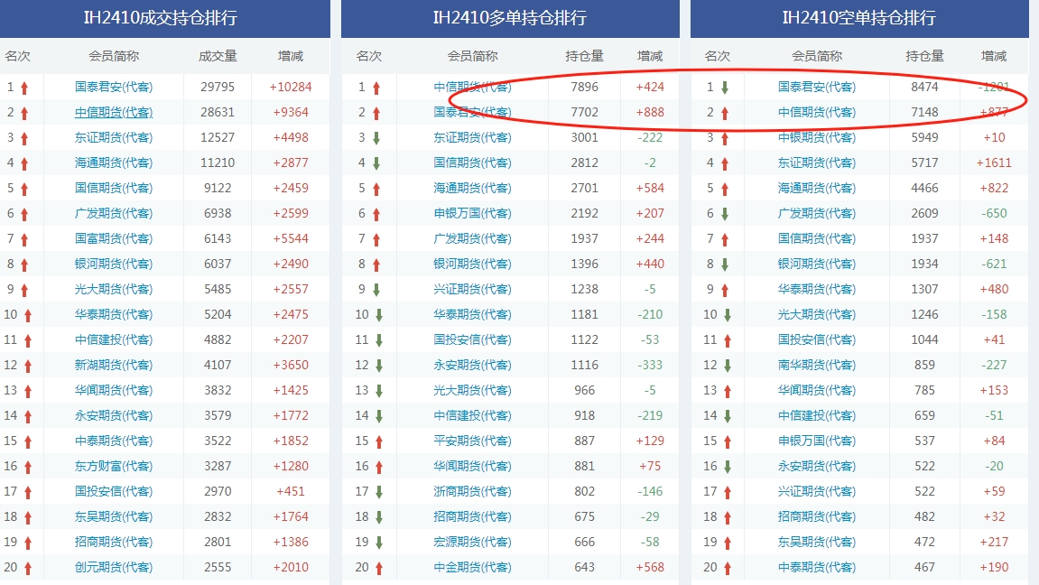Open 申银万国(代客) link in 多单持仓排行
1039x585 pixels.
(472, 213)
